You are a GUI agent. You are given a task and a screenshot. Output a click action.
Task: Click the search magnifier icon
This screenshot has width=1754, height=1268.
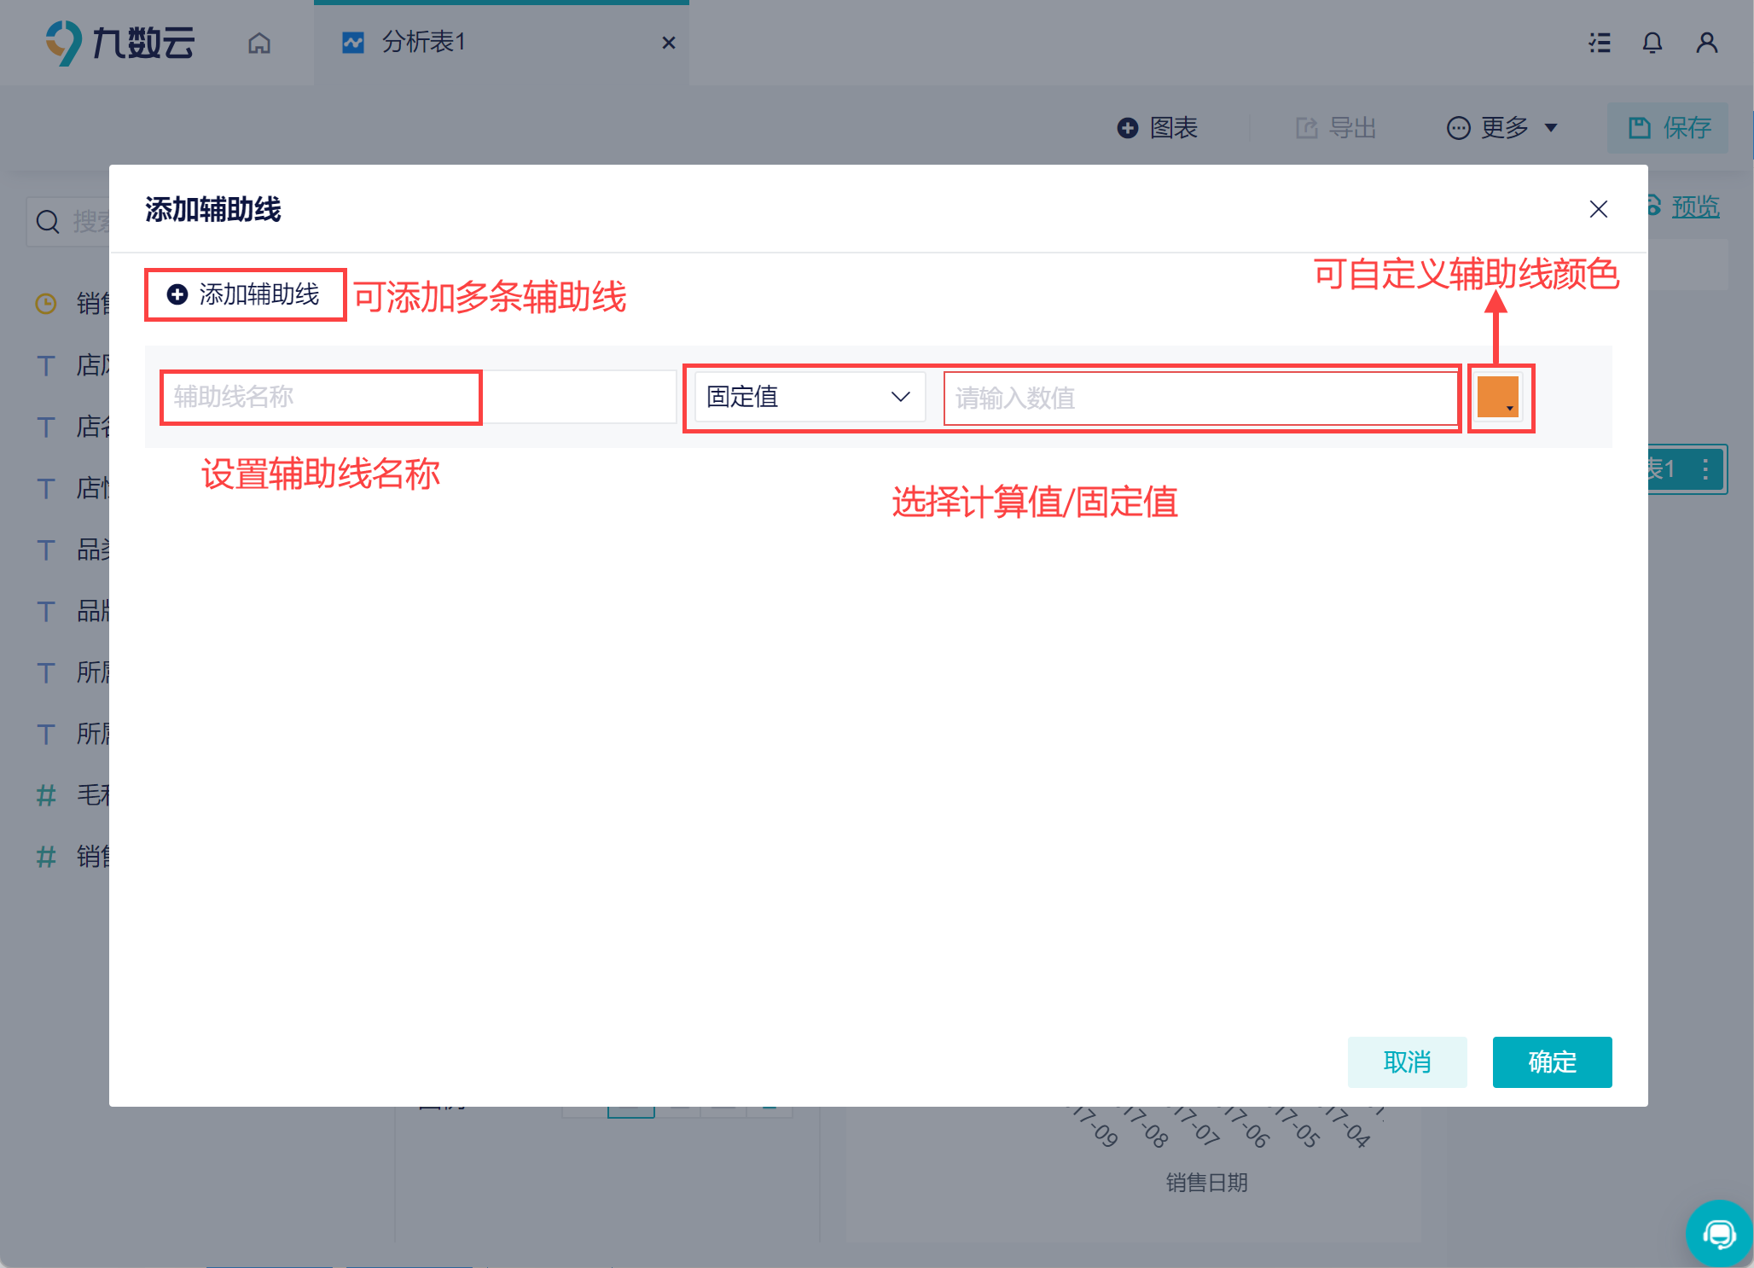[48, 222]
